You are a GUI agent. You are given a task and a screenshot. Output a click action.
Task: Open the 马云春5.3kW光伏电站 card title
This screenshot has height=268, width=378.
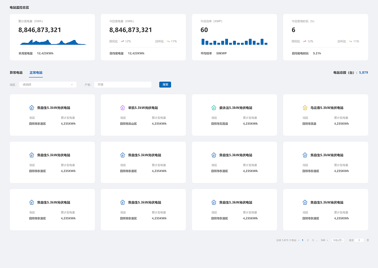point(327,108)
